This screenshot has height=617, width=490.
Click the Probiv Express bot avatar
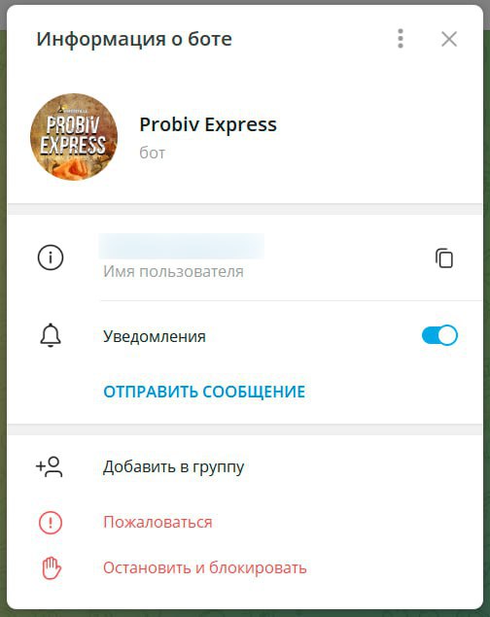(x=74, y=137)
